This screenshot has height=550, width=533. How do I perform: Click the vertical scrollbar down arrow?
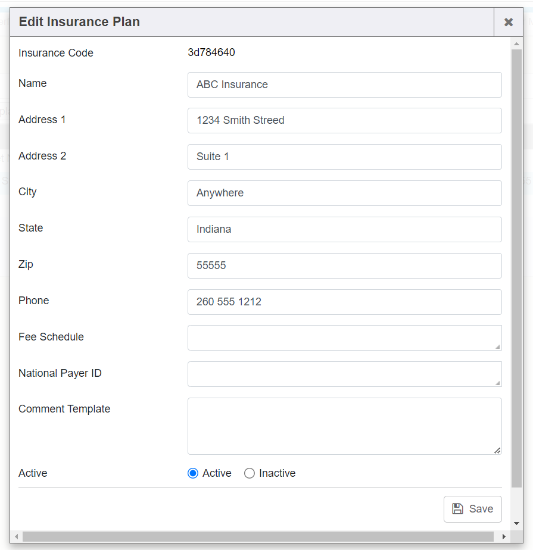[516, 523]
